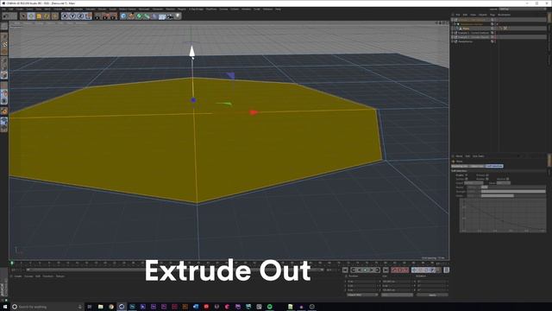
Task: Expand the first object in Object Manager
Action: [x=453, y=20]
